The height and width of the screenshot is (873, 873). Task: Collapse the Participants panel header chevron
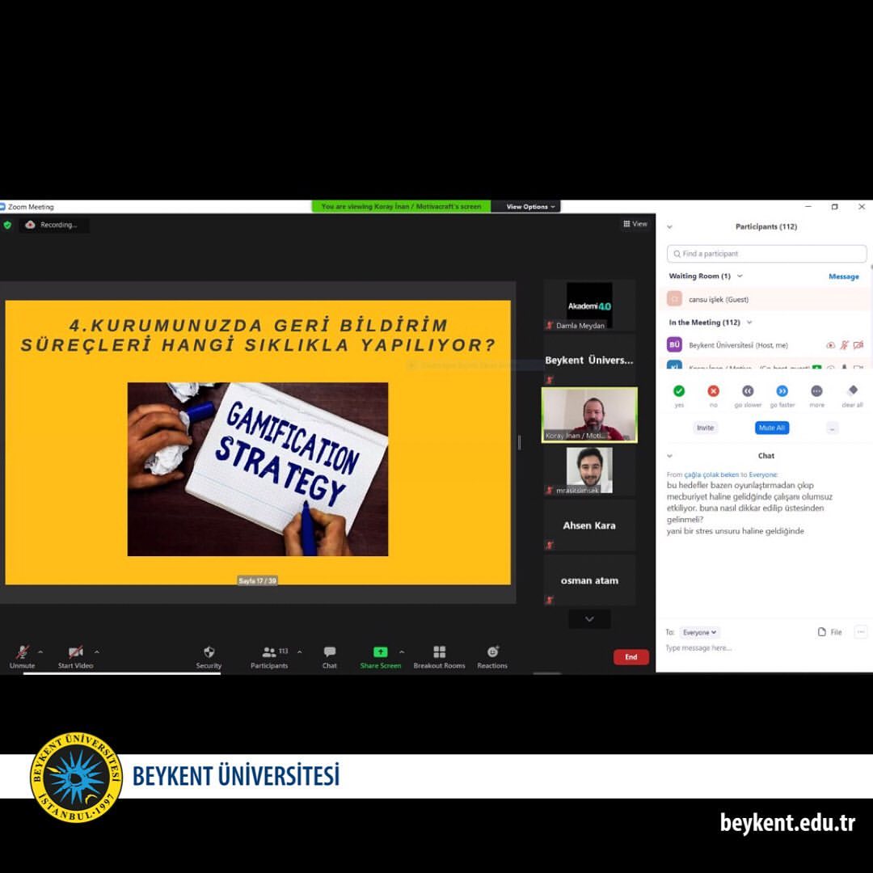[670, 226]
